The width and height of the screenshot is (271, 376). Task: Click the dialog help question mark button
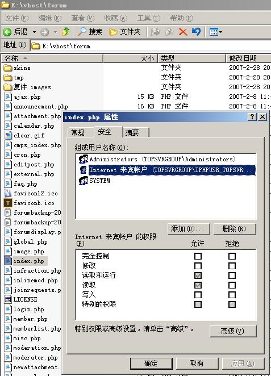252,117
